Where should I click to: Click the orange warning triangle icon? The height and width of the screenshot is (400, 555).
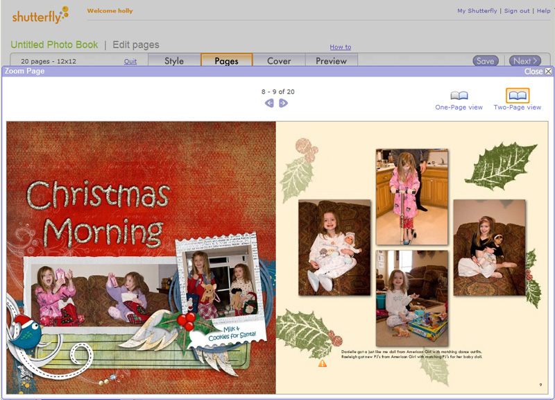pos(323,363)
